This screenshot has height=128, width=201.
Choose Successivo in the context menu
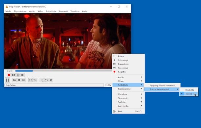128,68
